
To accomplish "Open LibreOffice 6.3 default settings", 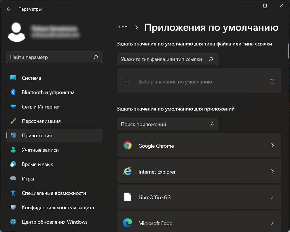I will 199,197.
